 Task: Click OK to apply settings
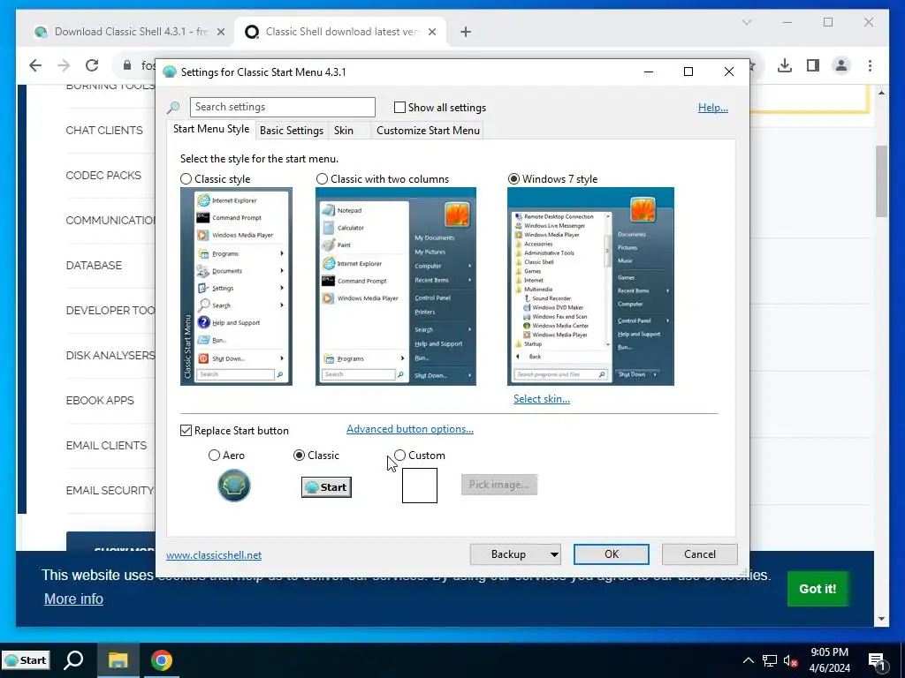pyautogui.click(x=612, y=554)
